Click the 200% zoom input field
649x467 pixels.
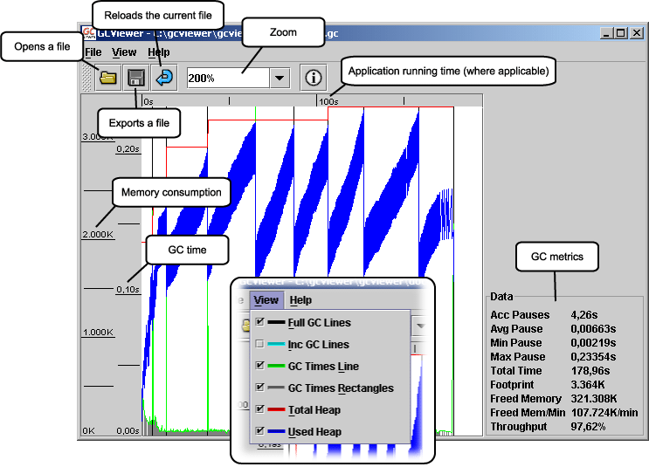click(228, 78)
